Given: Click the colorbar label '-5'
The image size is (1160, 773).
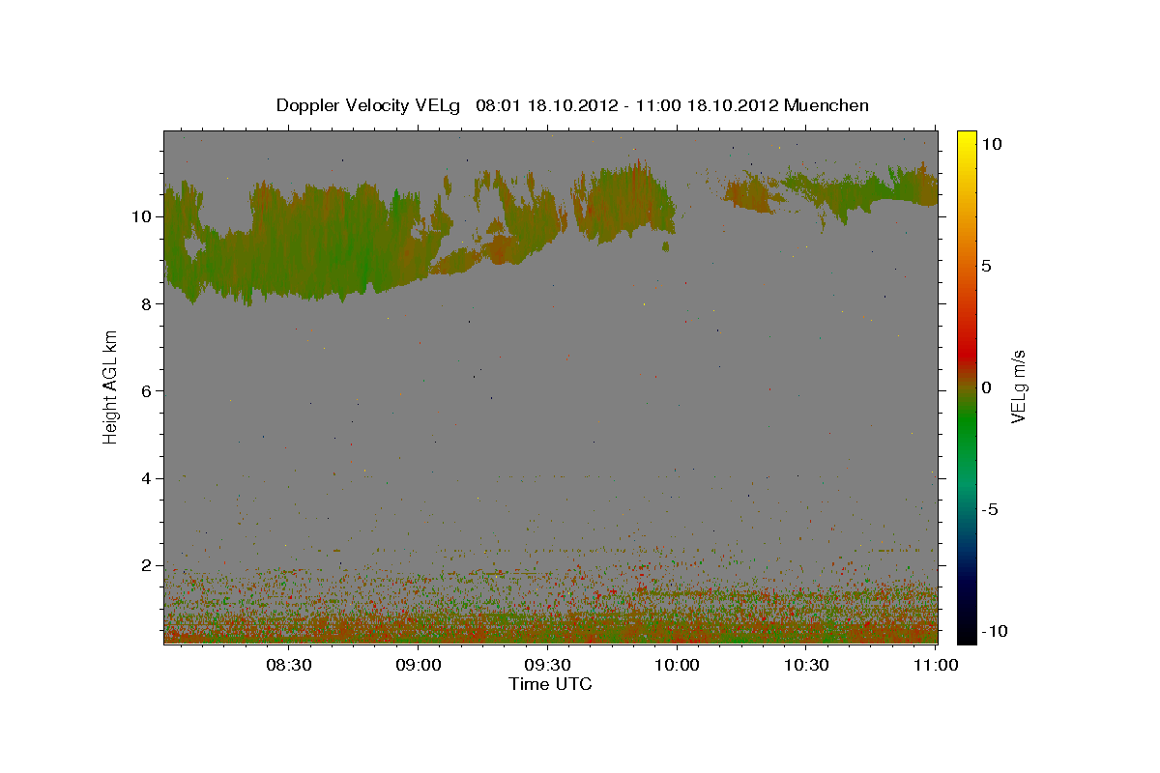Looking at the screenshot, I should point(991,510).
